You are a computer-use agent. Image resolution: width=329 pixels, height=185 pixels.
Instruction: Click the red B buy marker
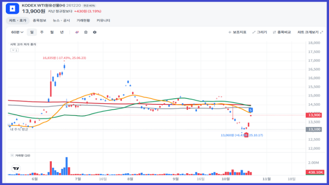pos(246,135)
